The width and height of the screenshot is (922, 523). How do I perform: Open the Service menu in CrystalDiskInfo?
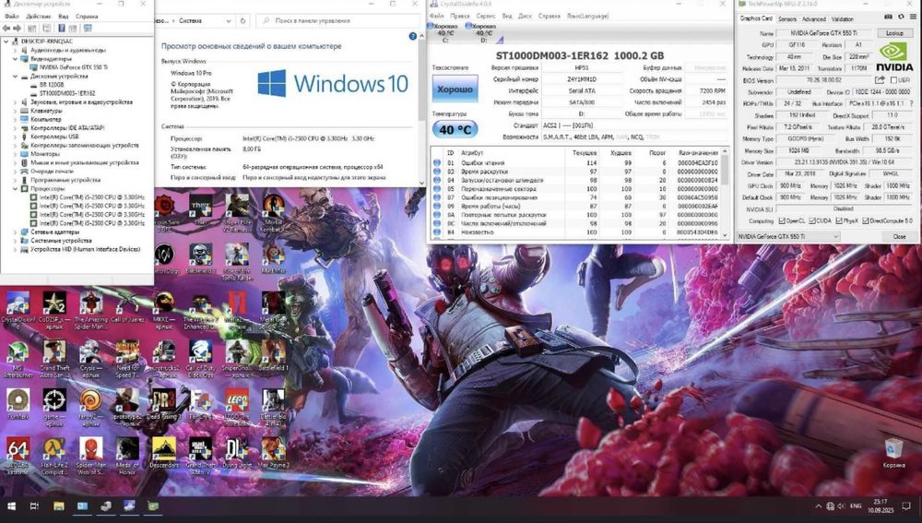486,16
